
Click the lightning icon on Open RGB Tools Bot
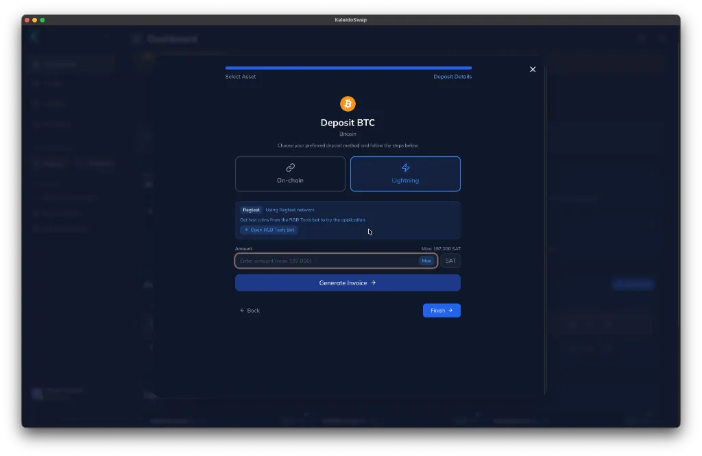(247, 230)
